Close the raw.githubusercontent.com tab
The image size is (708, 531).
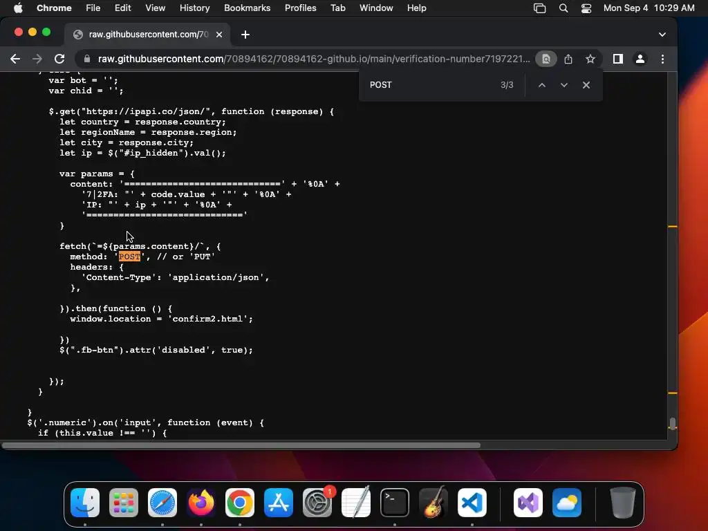(219, 35)
